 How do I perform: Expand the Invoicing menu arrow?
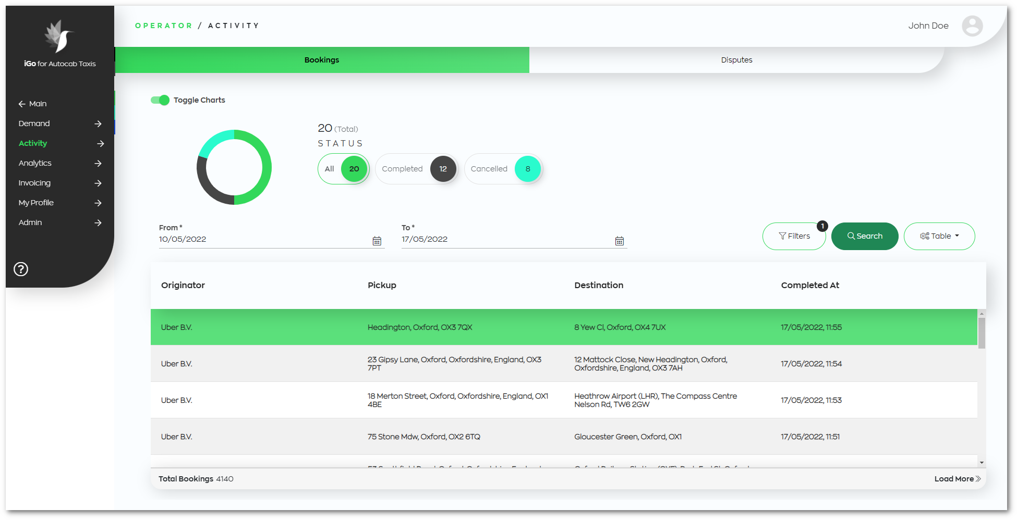pyautogui.click(x=98, y=183)
